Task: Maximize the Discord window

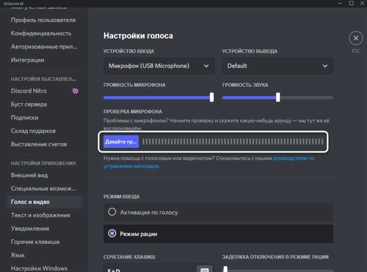Action: click(351, 3)
